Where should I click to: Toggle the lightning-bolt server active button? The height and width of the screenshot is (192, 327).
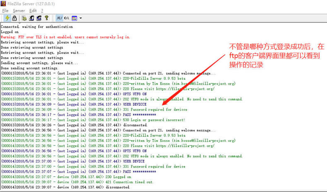7,18
